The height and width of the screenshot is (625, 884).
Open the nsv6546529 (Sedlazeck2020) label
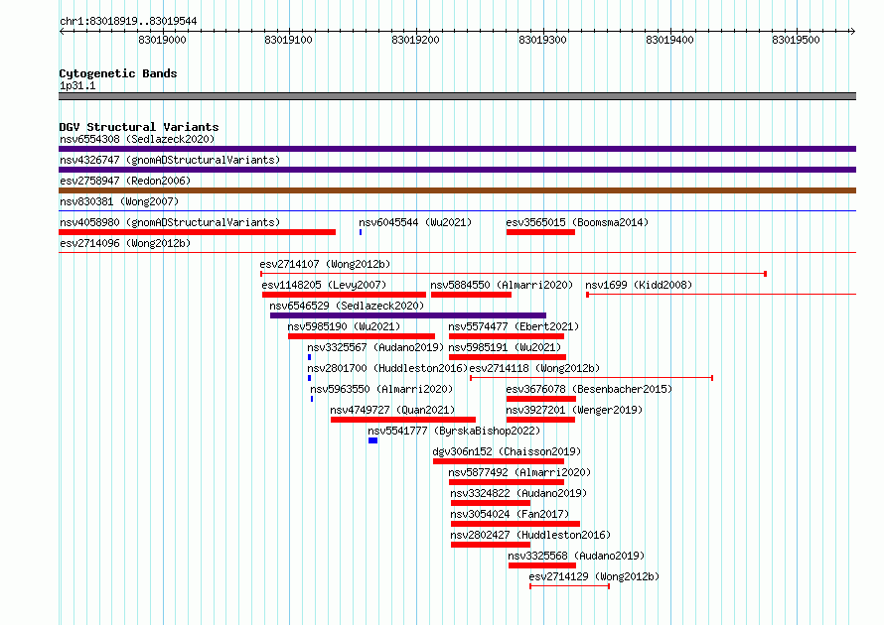point(347,306)
